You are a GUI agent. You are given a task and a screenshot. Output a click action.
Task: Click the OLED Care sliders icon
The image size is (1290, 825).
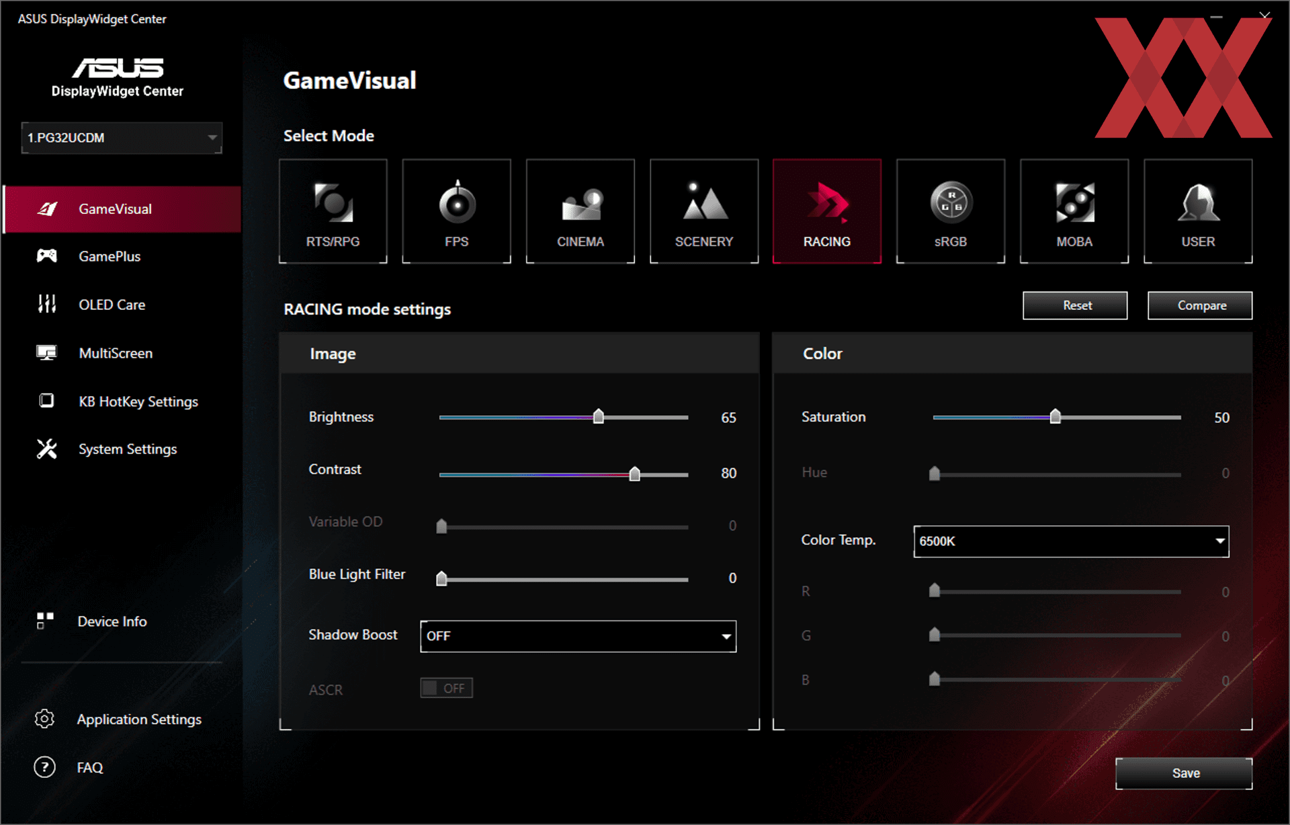[46, 304]
